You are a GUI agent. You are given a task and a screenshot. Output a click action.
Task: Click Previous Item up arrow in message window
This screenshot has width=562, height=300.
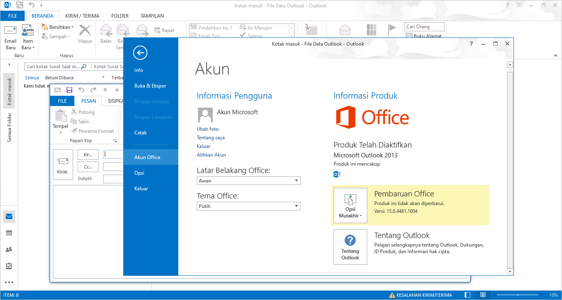pyautogui.click(x=105, y=90)
